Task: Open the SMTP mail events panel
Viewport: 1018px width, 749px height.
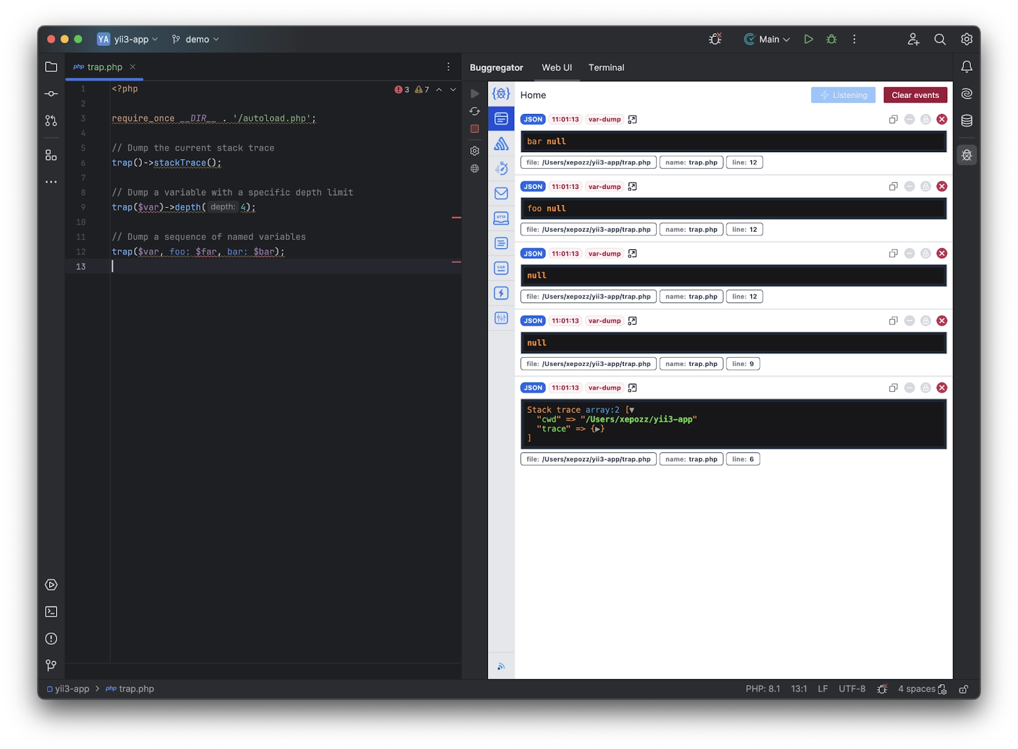Action: 501,193
